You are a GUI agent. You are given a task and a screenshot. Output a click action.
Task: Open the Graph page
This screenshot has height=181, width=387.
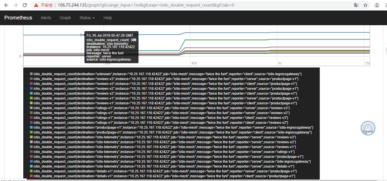(65, 18)
